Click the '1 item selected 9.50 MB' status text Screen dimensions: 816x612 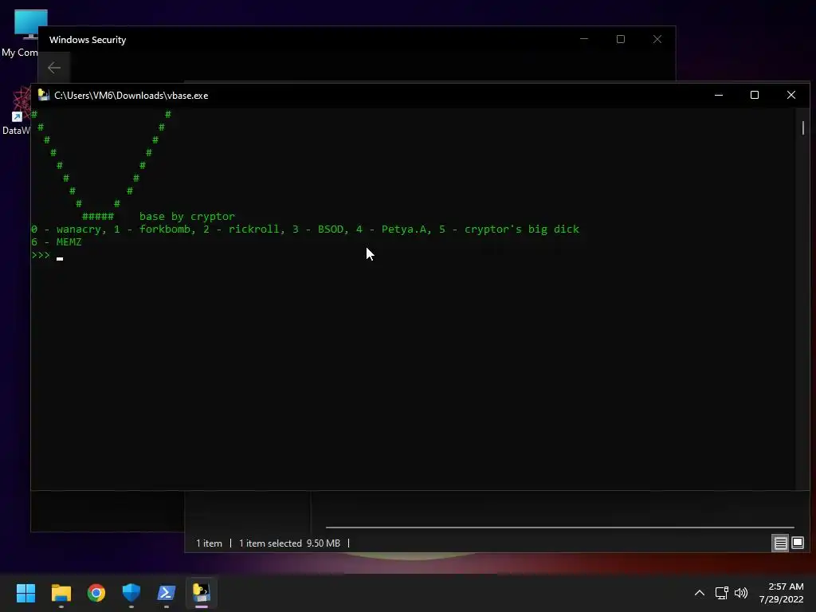[x=289, y=543]
